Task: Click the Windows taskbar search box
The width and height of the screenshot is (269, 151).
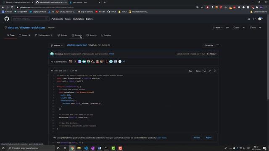Action: tap(31, 148)
